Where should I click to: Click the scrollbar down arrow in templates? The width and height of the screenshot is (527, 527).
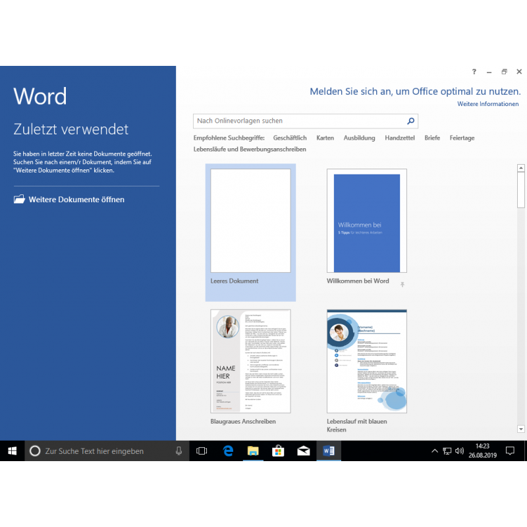click(x=521, y=429)
